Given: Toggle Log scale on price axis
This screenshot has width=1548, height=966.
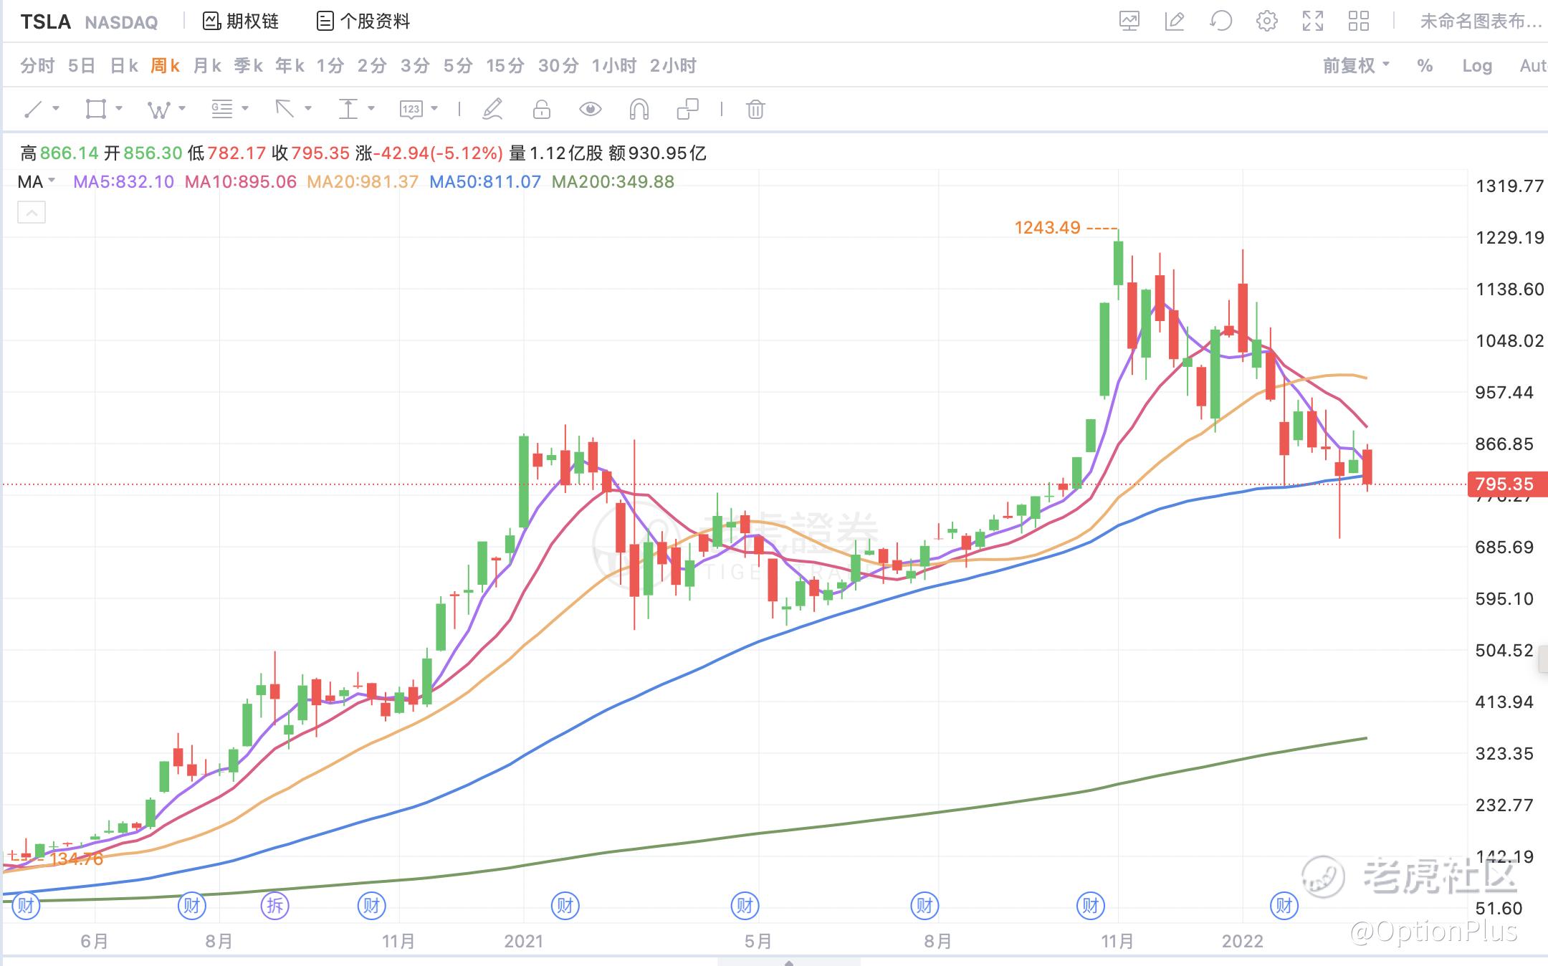Looking at the screenshot, I should (x=1476, y=66).
